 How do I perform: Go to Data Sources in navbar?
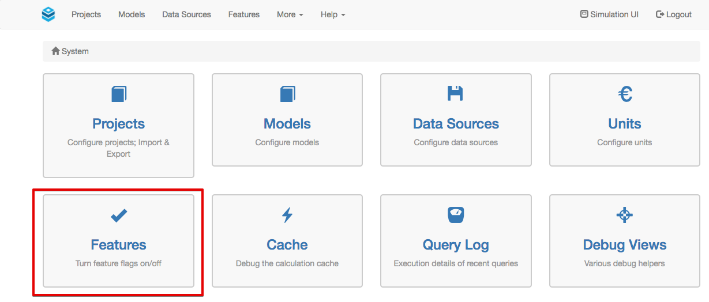pos(186,14)
